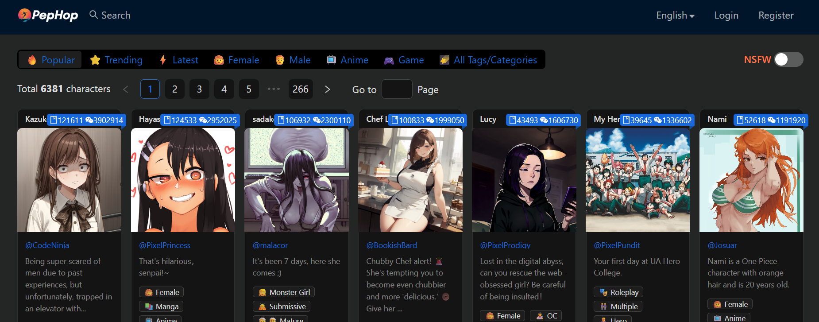Screen dimensions: 819x322
Task: Click the Register link
Action: [x=776, y=16]
